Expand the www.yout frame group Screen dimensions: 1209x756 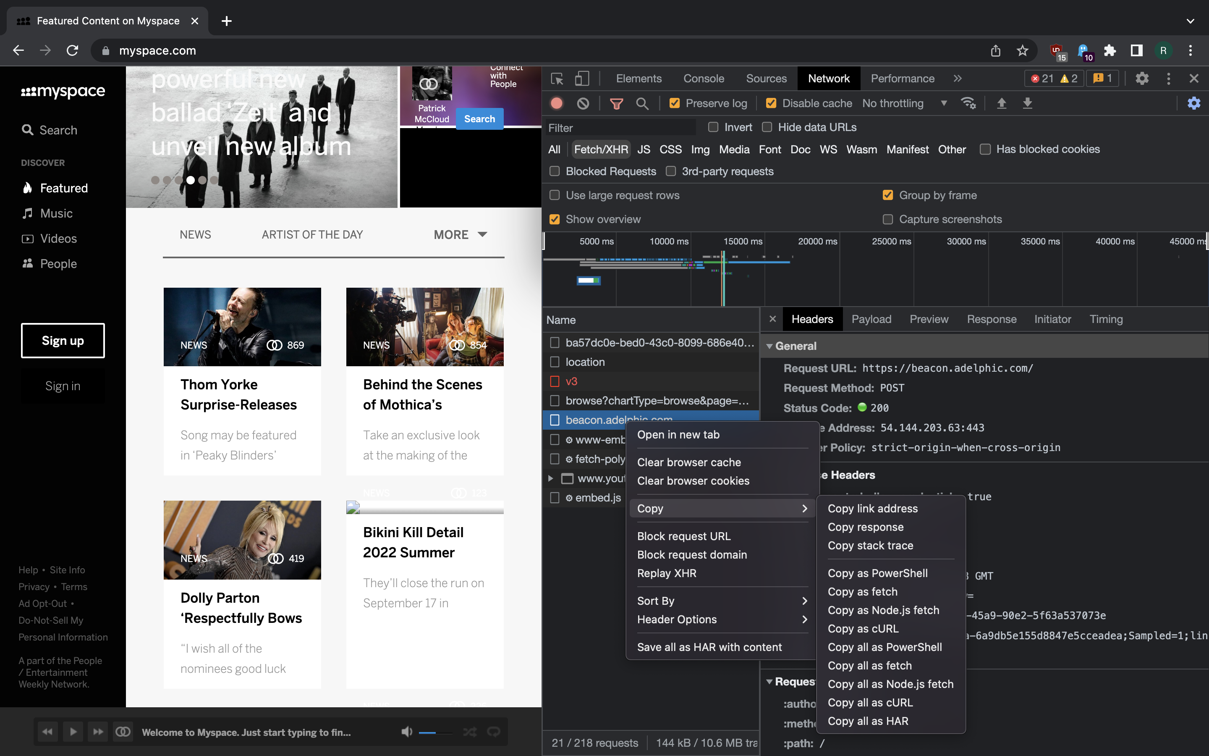point(550,478)
